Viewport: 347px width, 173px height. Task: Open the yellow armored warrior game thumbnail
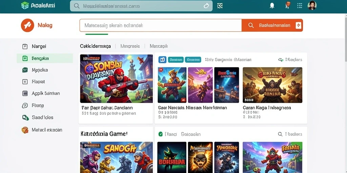coord(172,85)
